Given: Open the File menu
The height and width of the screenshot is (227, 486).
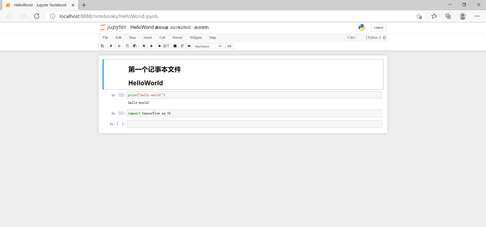Looking at the screenshot, I should click(105, 37).
